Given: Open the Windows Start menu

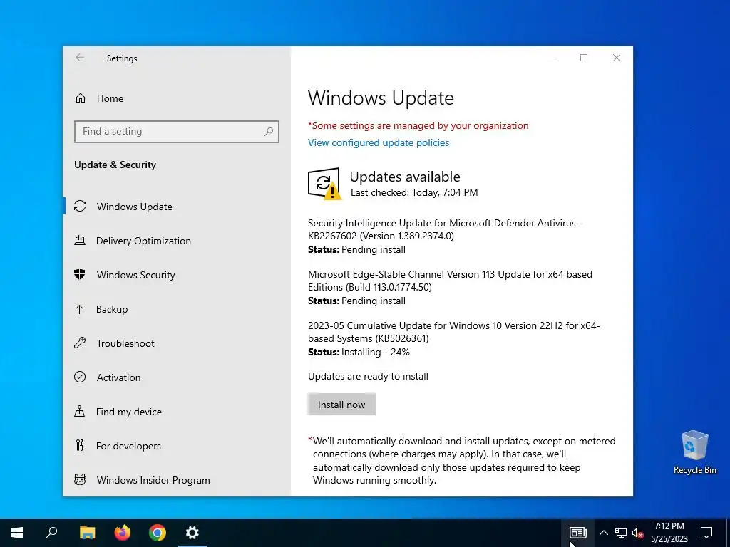Looking at the screenshot, I should 17,533.
